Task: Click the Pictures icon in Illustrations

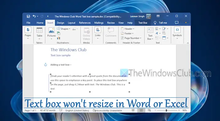Action: 52,30
